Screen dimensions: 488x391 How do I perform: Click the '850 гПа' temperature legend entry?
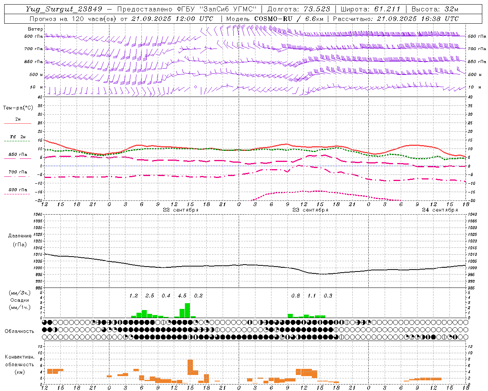pos(18,155)
